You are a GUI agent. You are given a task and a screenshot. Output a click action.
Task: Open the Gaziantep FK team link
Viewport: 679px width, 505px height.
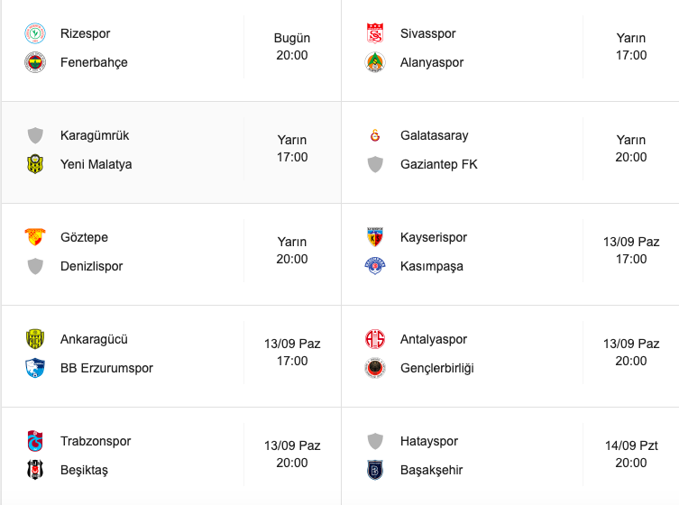(x=438, y=164)
